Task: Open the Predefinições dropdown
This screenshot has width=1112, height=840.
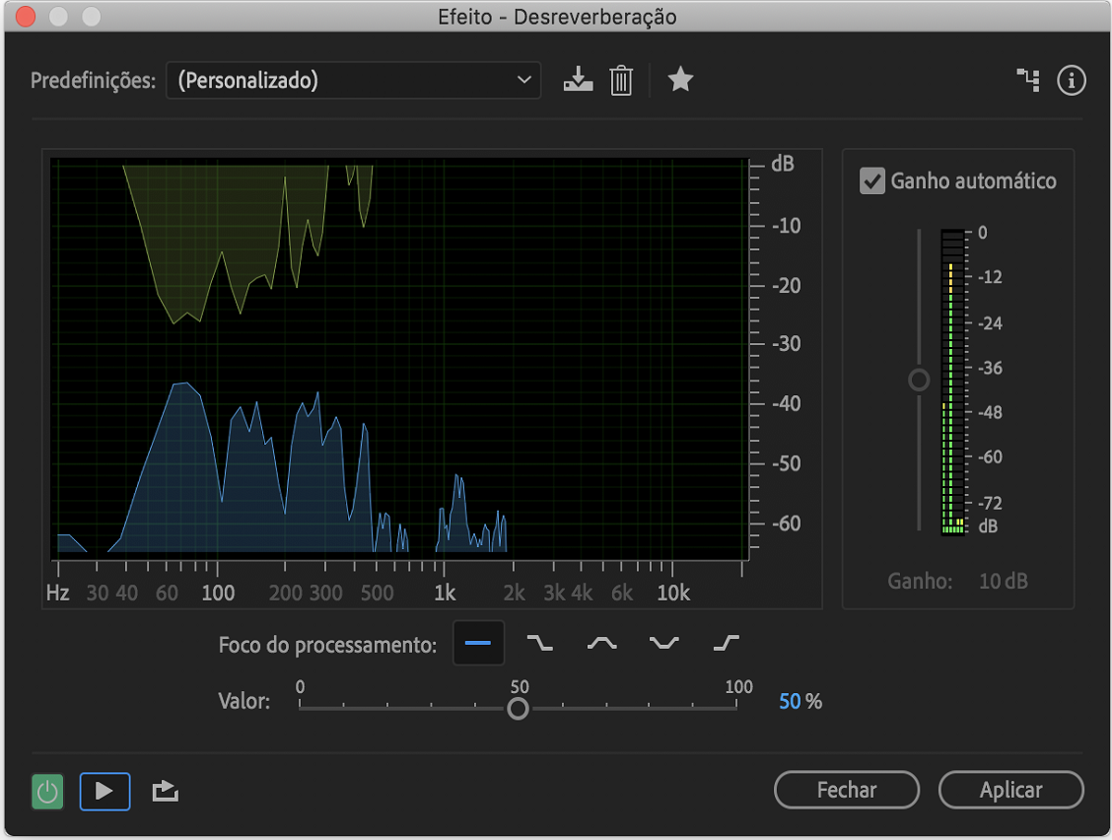Action: pos(353,80)
